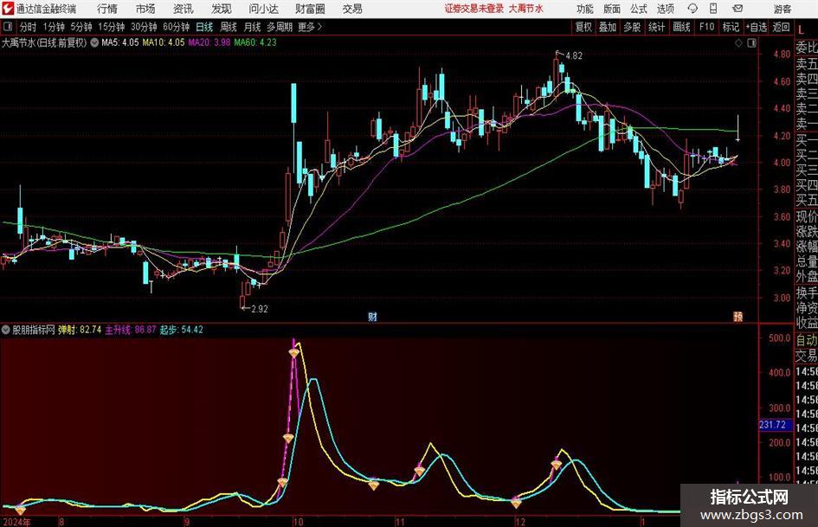Image resolution: width=818 pixels, height=527 pixels.
Task: Switch to 分时 chart period
Action: 29,27
